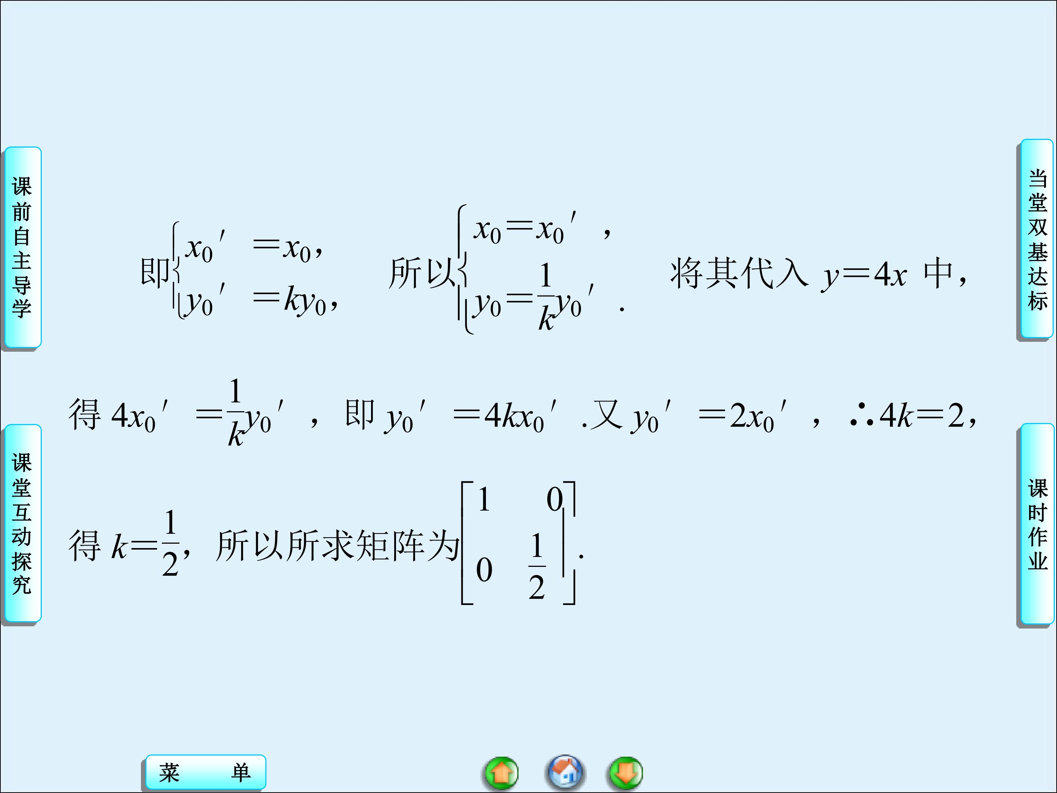Go to the 当堂双基达标 side tab

(x=1037, y=239)
